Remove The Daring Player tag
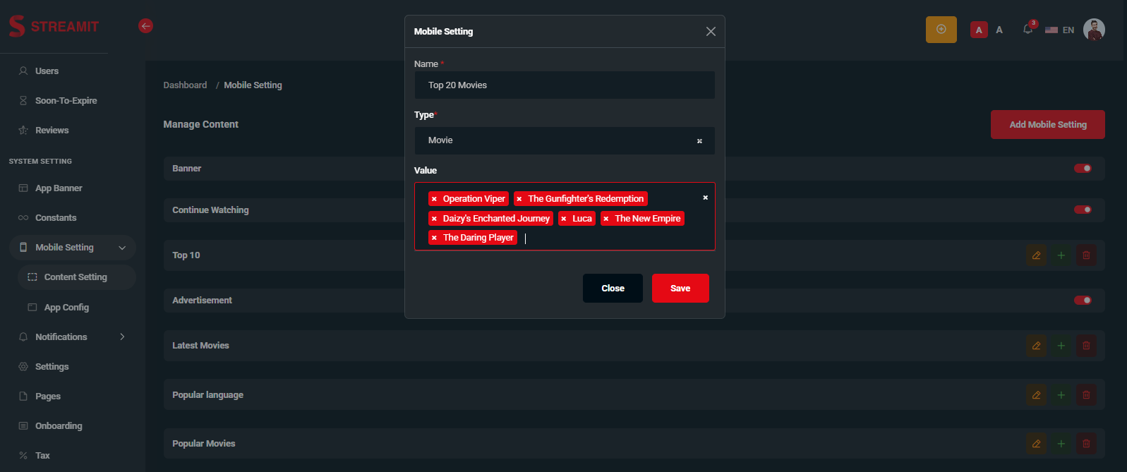1127x472 pixels. click(434, 238)
